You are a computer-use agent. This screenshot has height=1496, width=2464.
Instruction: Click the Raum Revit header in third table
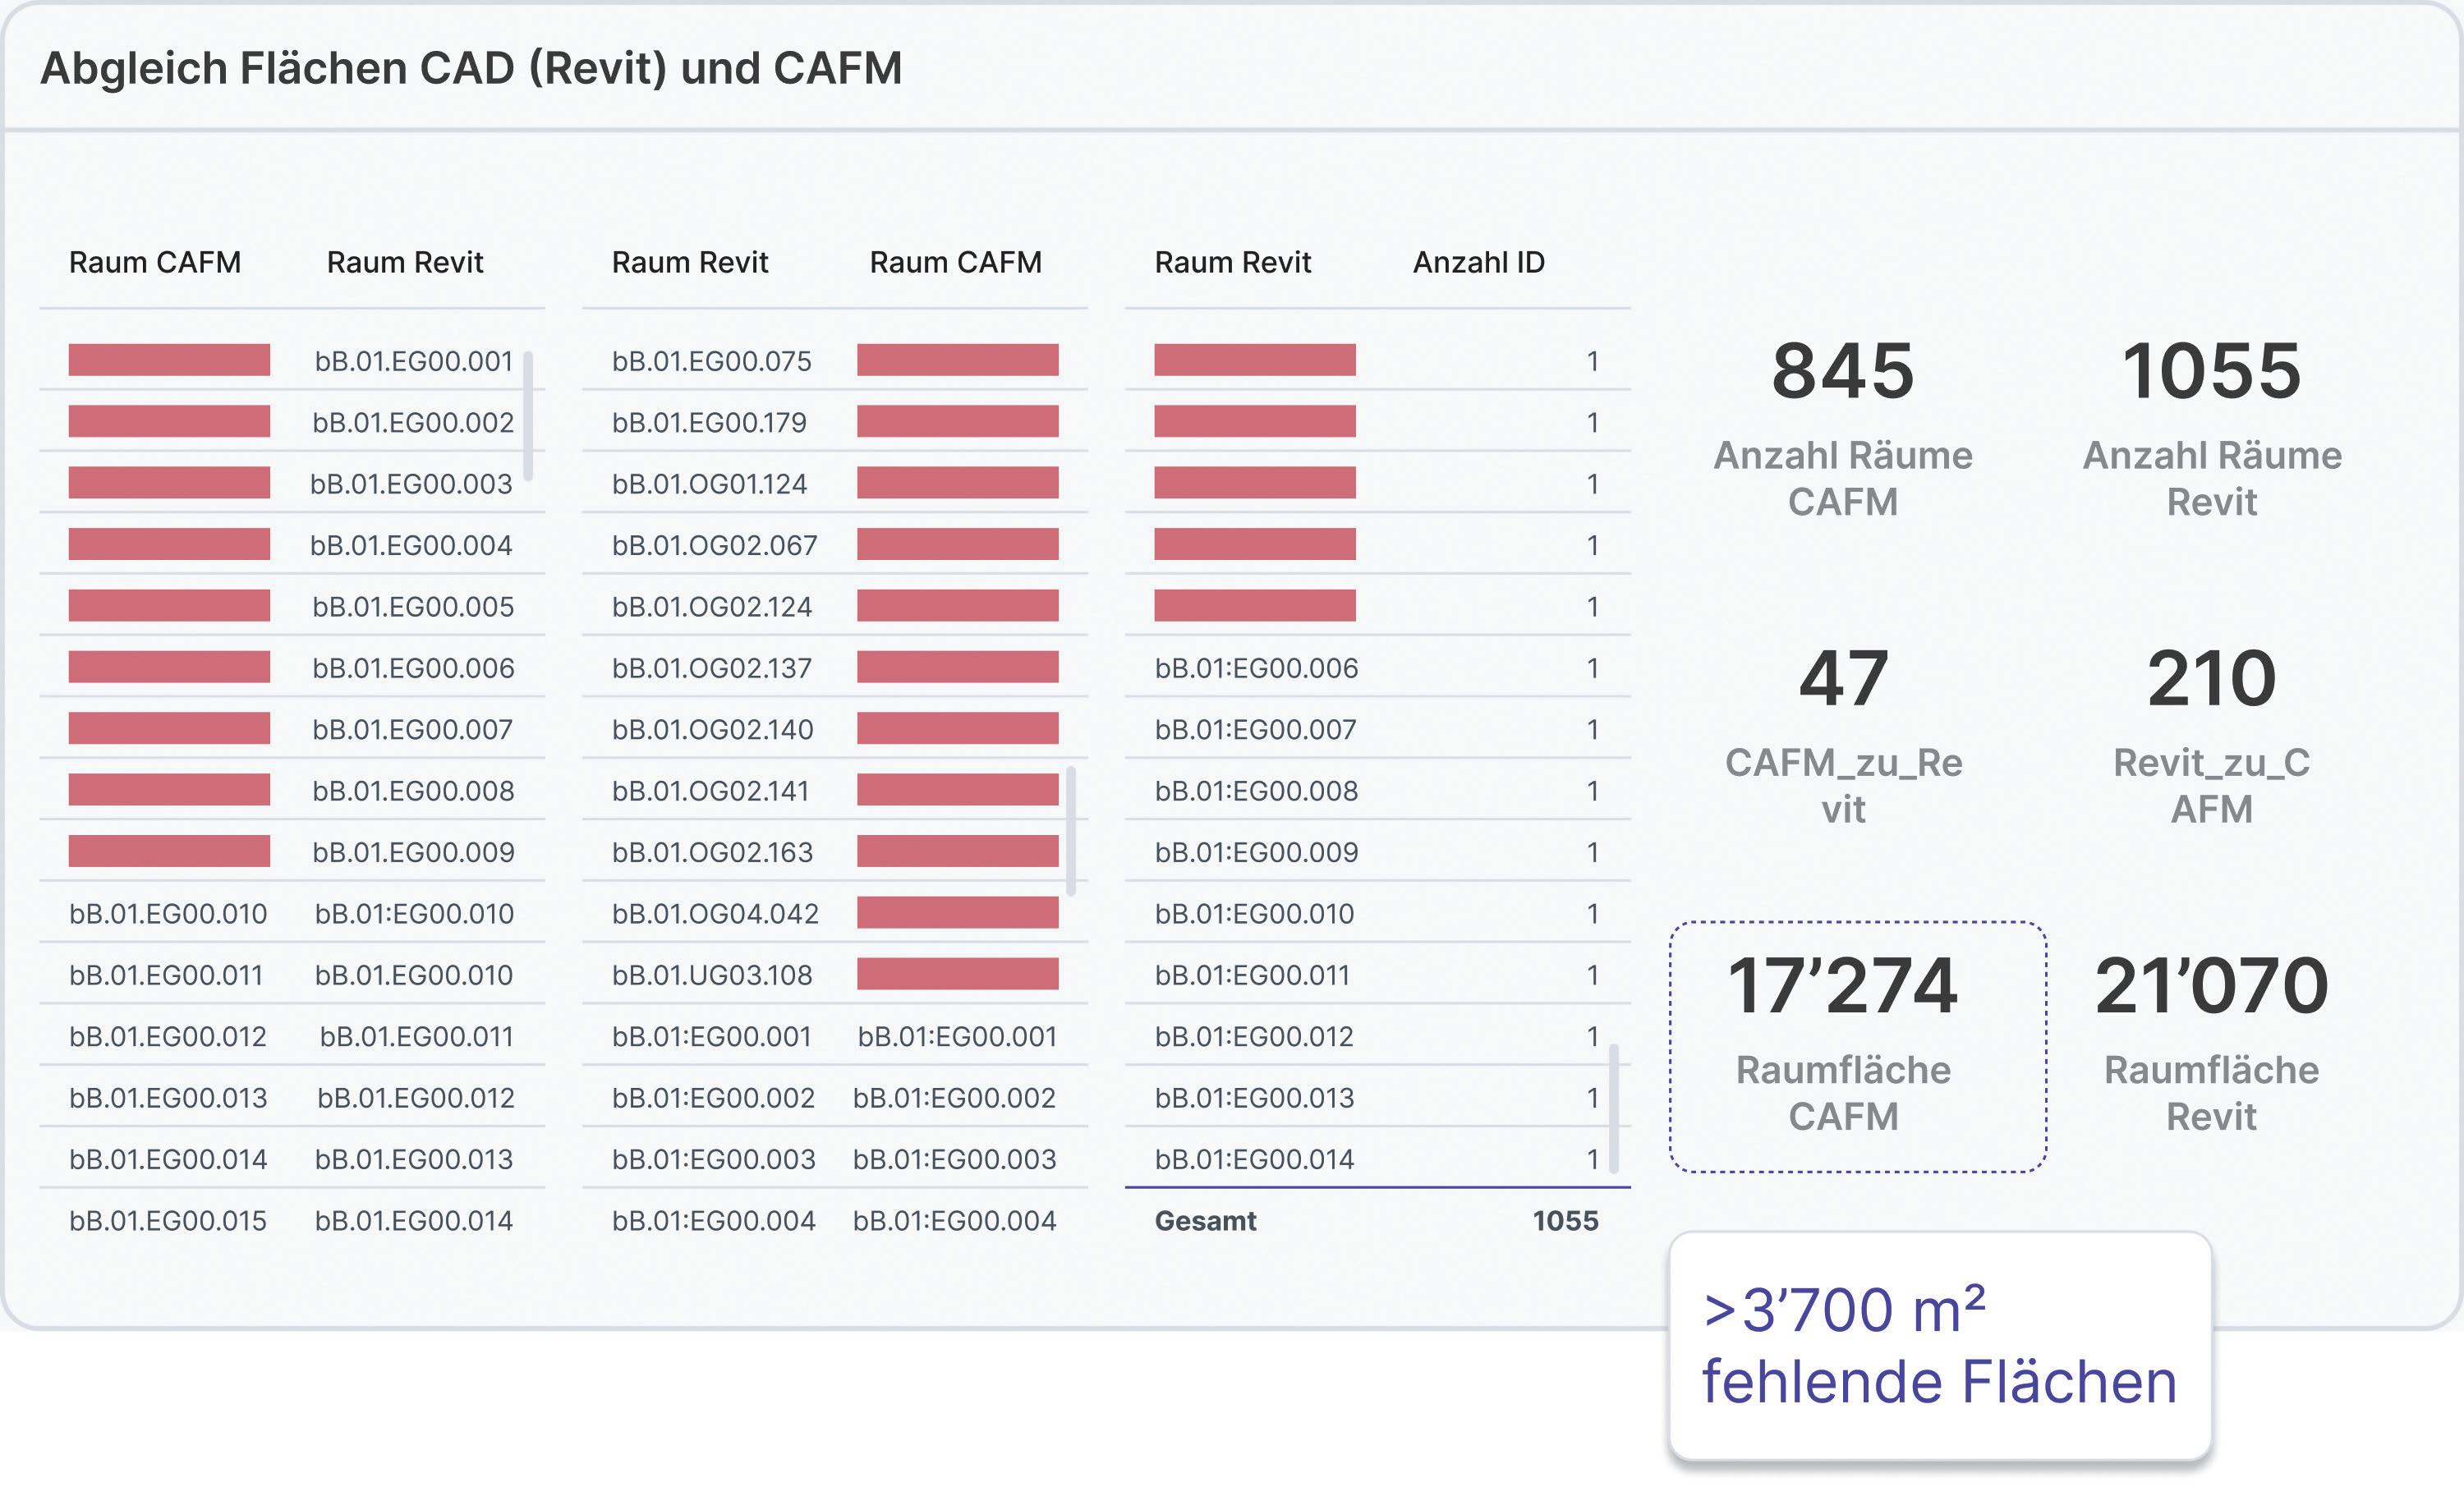click(x=1232, y=262)
